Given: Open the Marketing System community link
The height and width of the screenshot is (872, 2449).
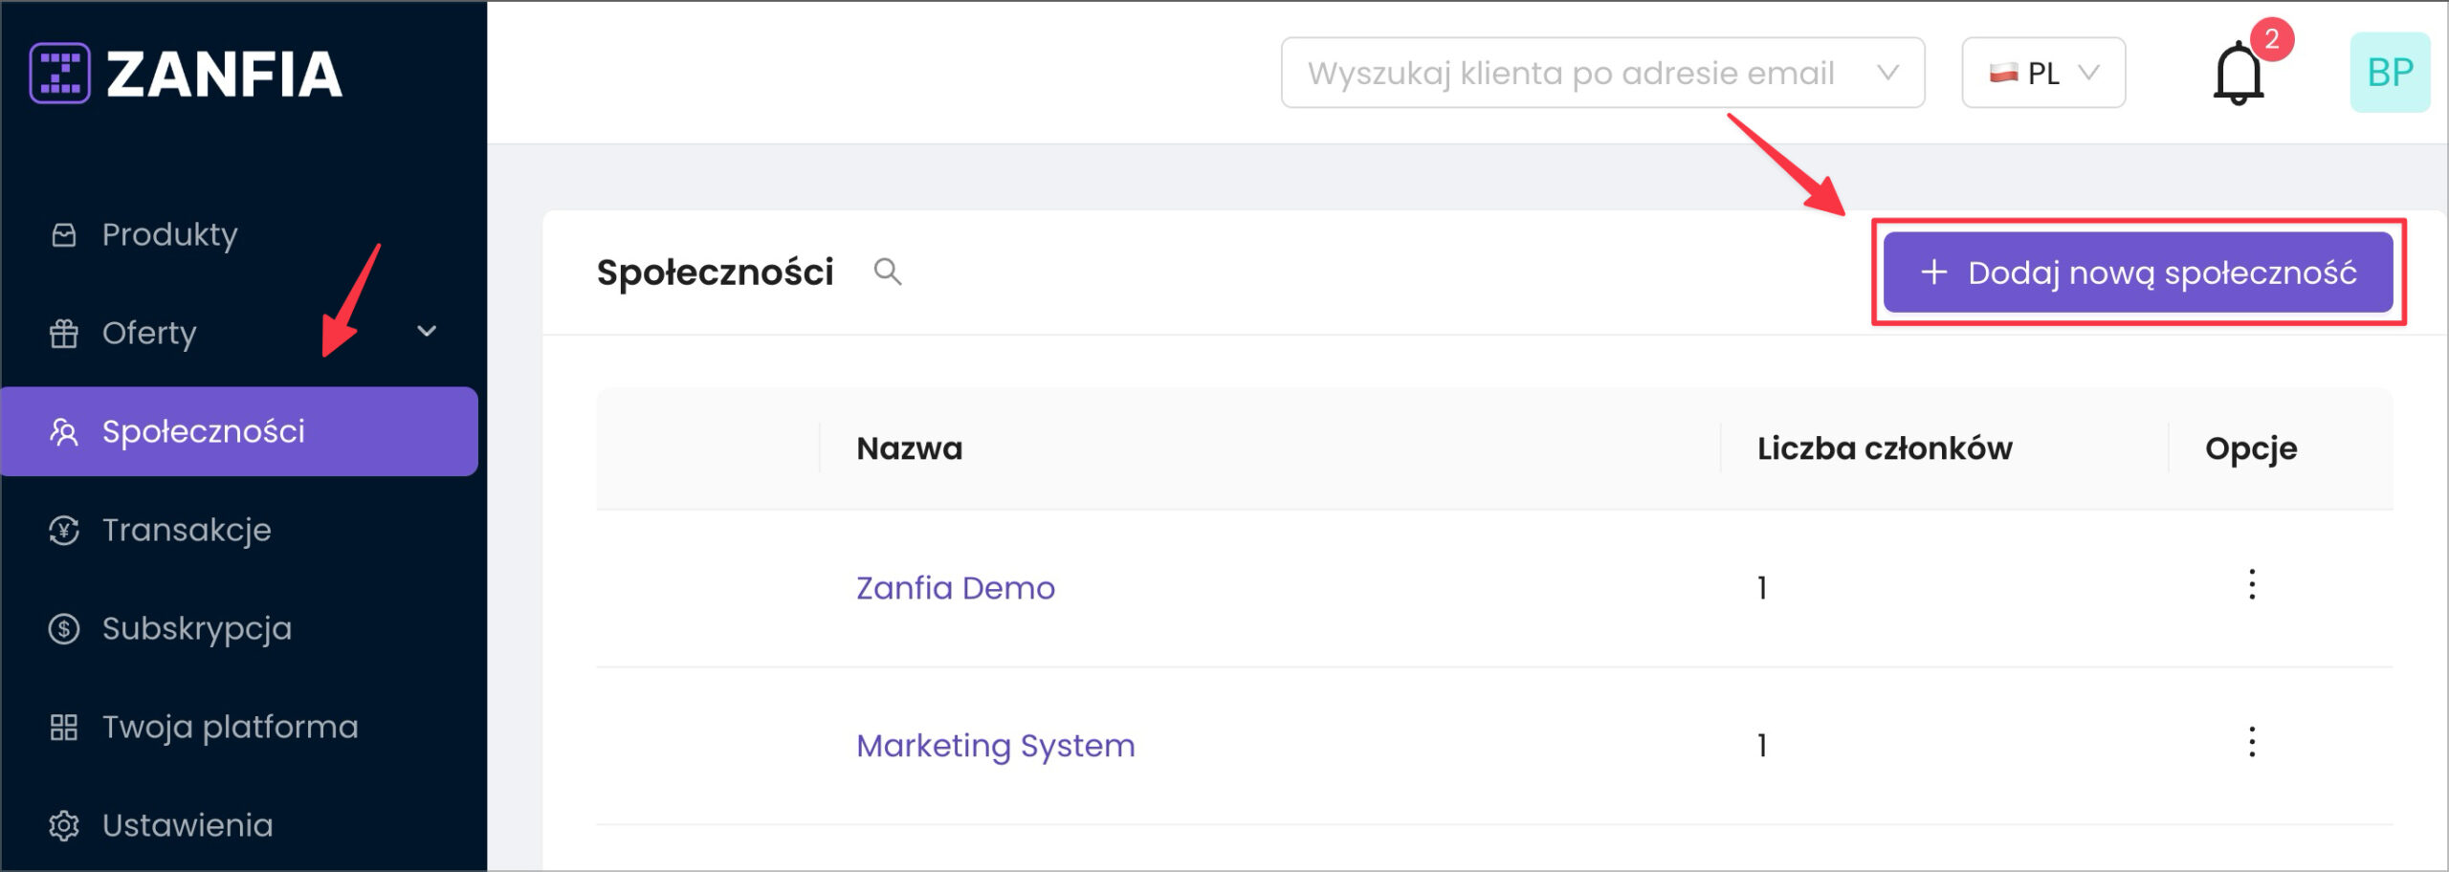Looking at the screenshot, I should (x=995, y=745).
